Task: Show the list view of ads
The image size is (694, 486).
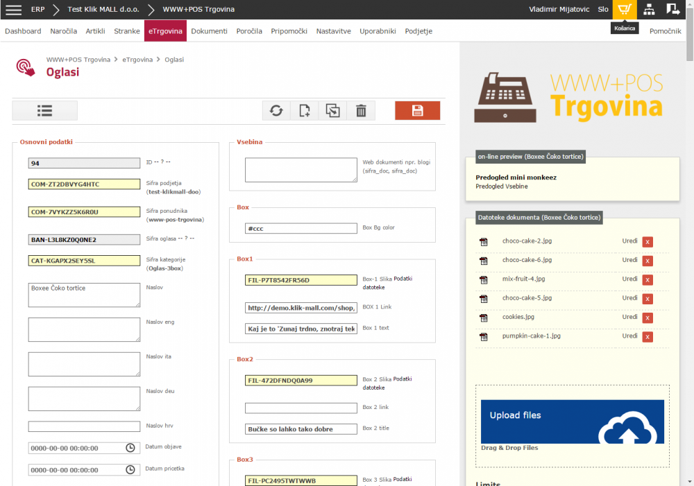Action: click(45, 111)
